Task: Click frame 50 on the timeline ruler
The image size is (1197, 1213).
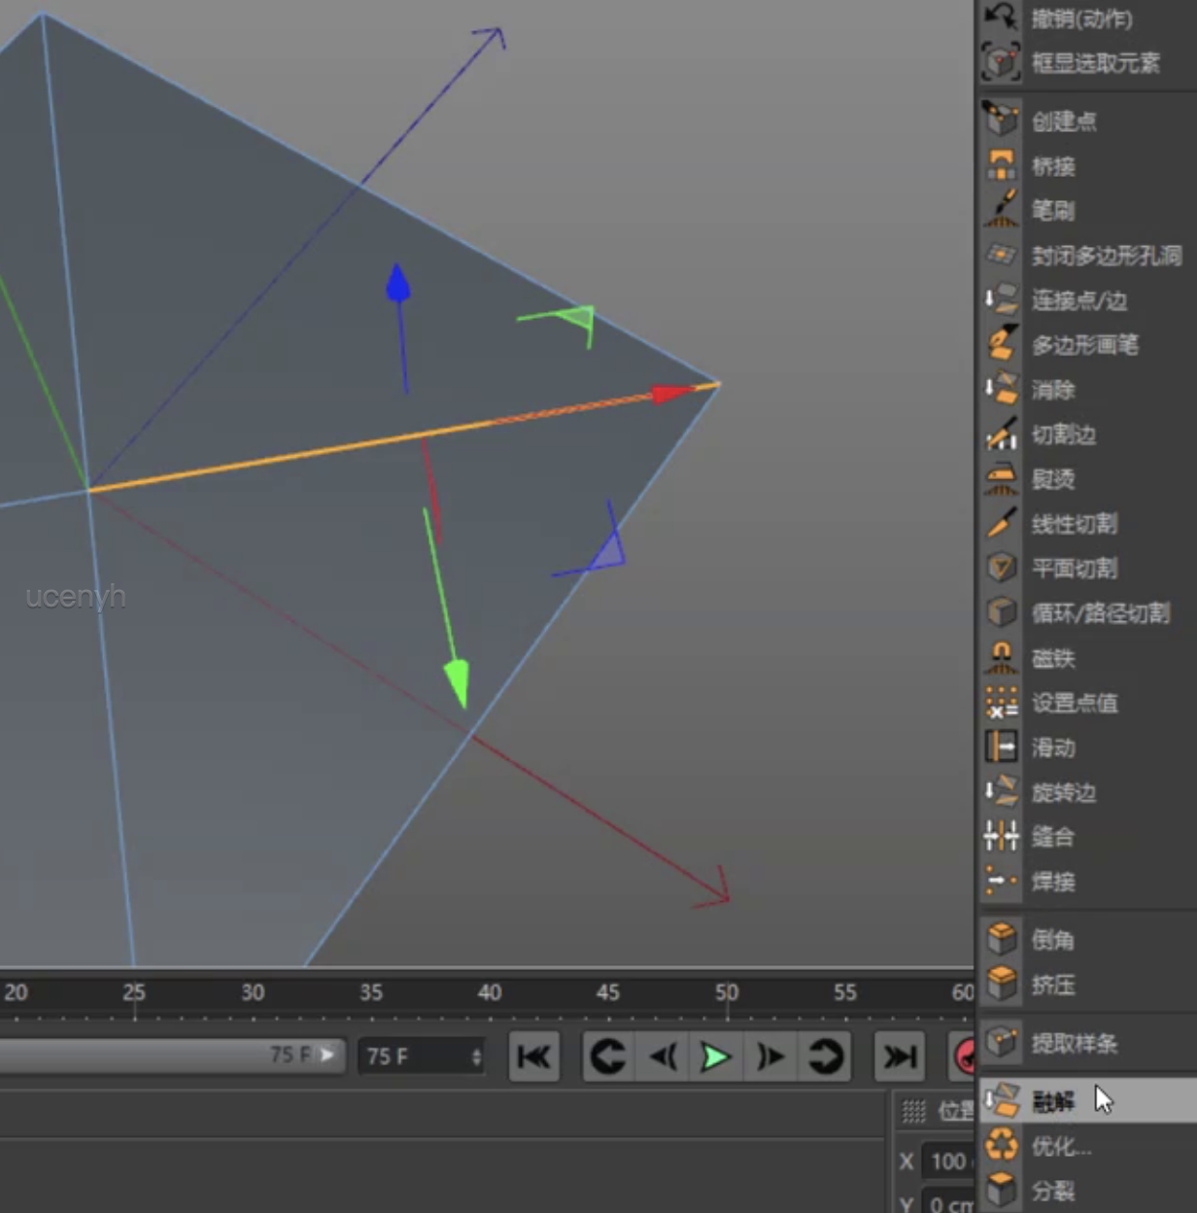Action: [x=727, y=992]
